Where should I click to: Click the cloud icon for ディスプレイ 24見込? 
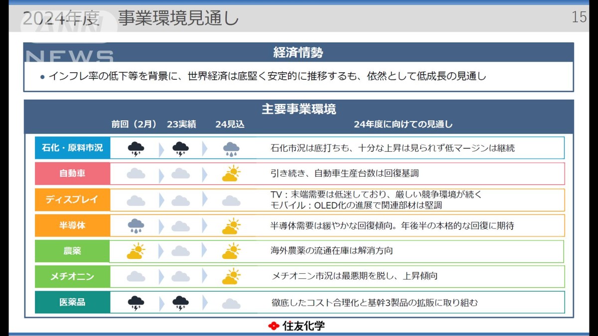click(231, 201)
